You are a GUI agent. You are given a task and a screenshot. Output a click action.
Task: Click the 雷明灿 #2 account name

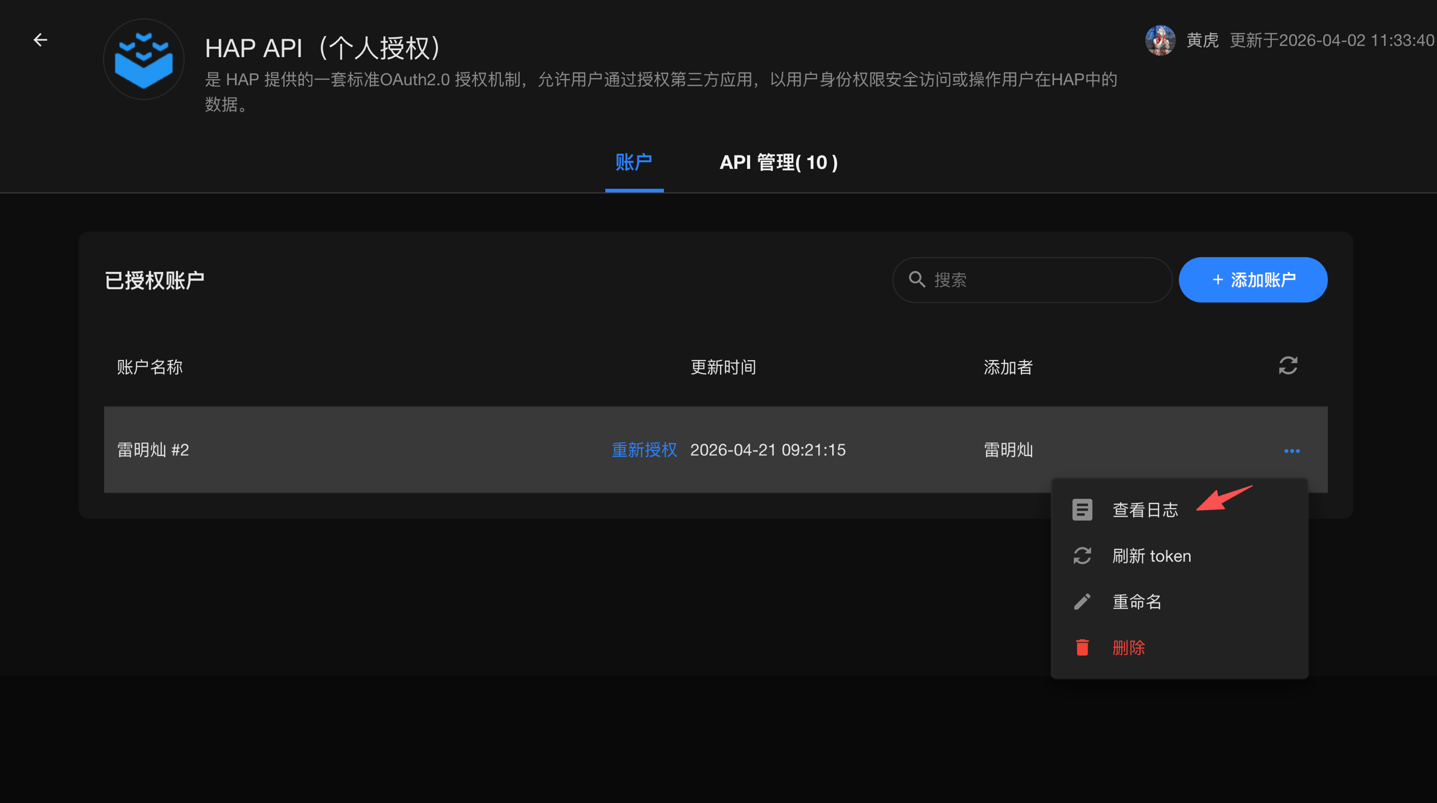tap(153, 450)
